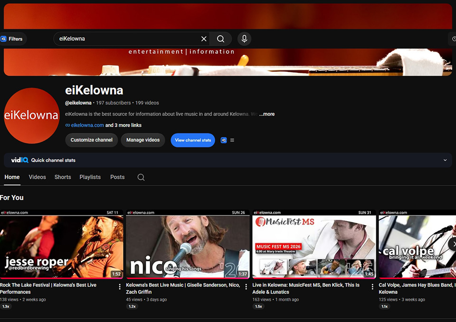Screen dimensions: 456x322
Task: Open the Playlists tab
Action: tap(90, 177)
